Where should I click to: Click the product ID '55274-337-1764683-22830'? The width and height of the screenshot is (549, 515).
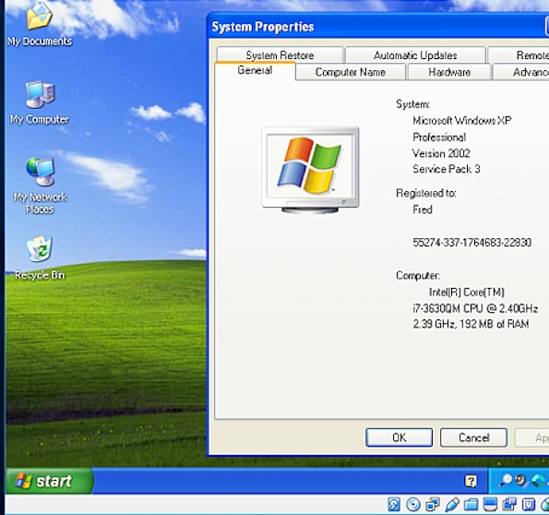472,243
